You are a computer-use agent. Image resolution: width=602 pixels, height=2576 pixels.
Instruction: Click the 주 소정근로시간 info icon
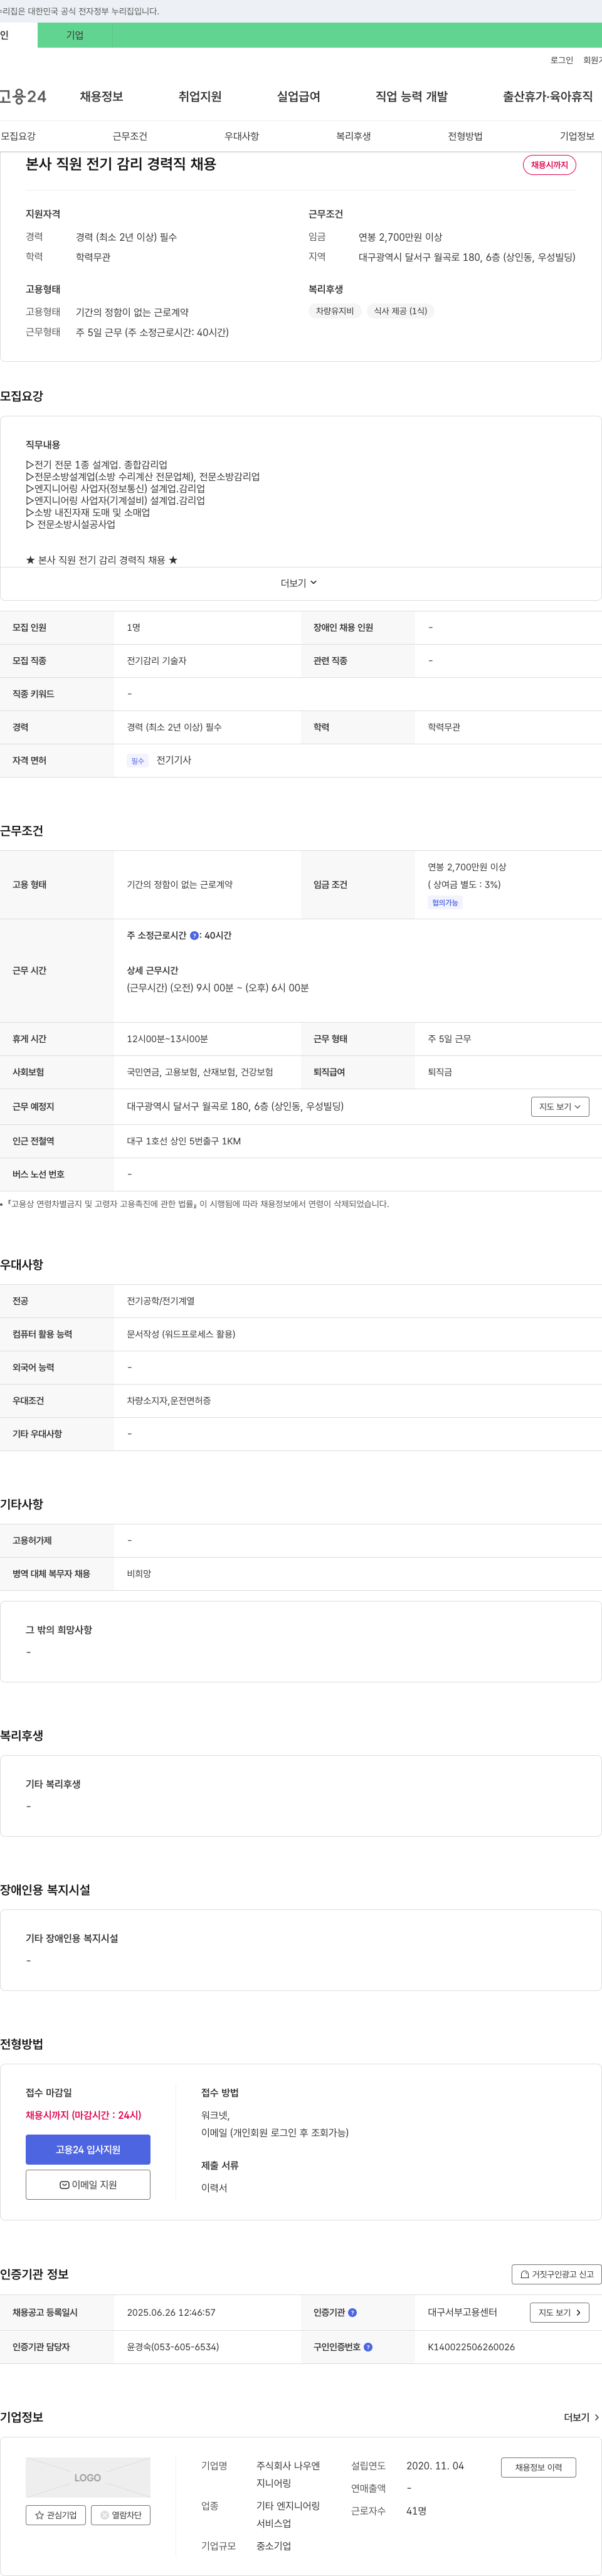[194, 936]
